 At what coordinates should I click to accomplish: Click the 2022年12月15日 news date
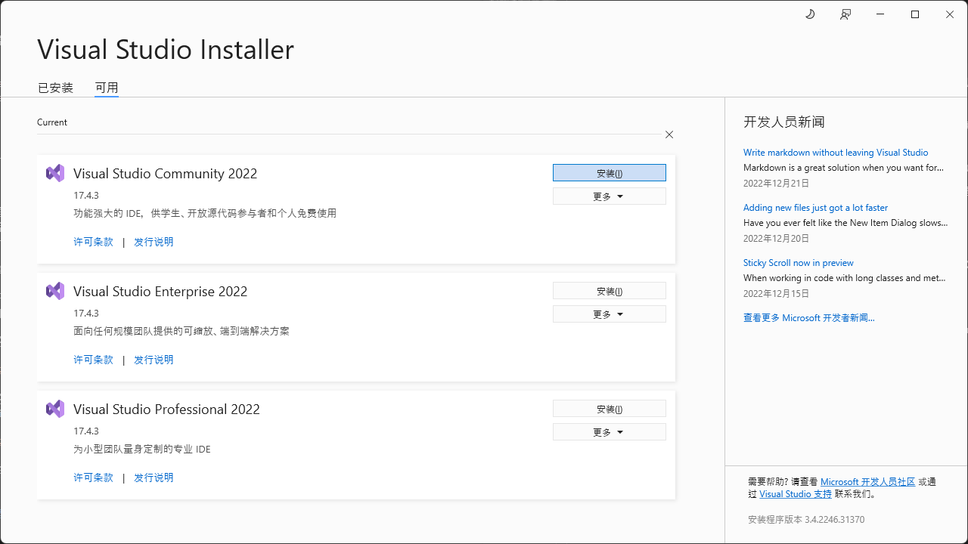pyautogui.click(x=776, y=294)
